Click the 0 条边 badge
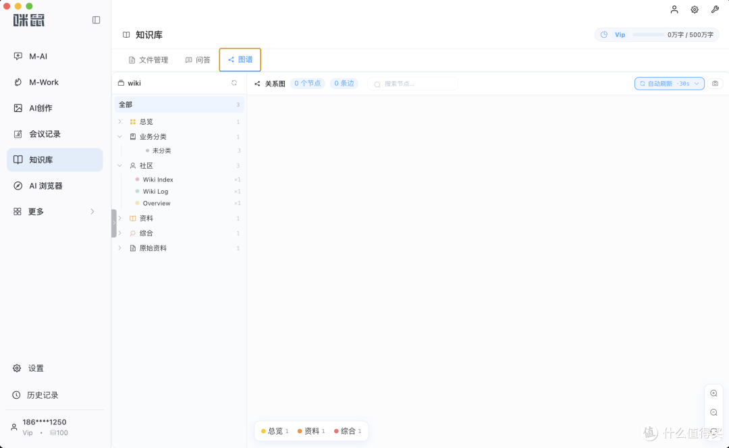 [x=344, y=83]
